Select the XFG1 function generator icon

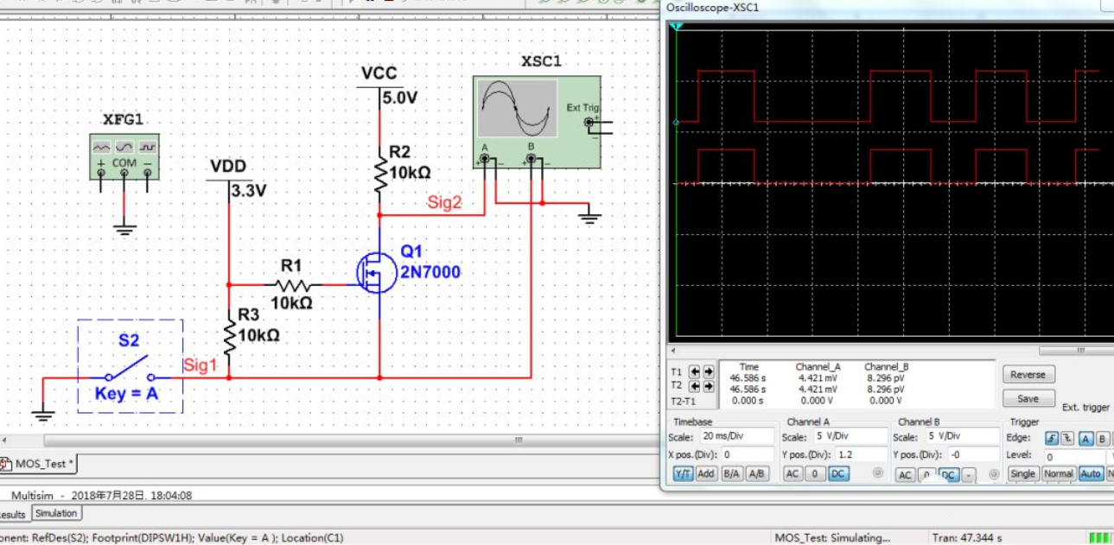[124, 155]
